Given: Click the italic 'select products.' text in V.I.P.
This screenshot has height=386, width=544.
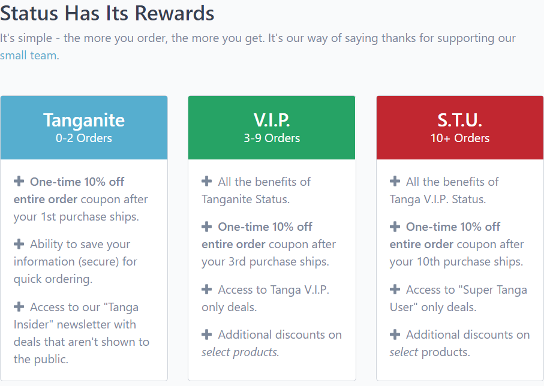Looking at the screenshot, I should click(241, 352).
